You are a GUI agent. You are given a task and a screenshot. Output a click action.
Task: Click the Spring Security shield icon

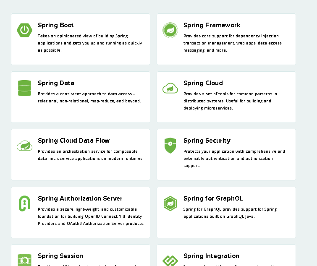click(170, 146)
